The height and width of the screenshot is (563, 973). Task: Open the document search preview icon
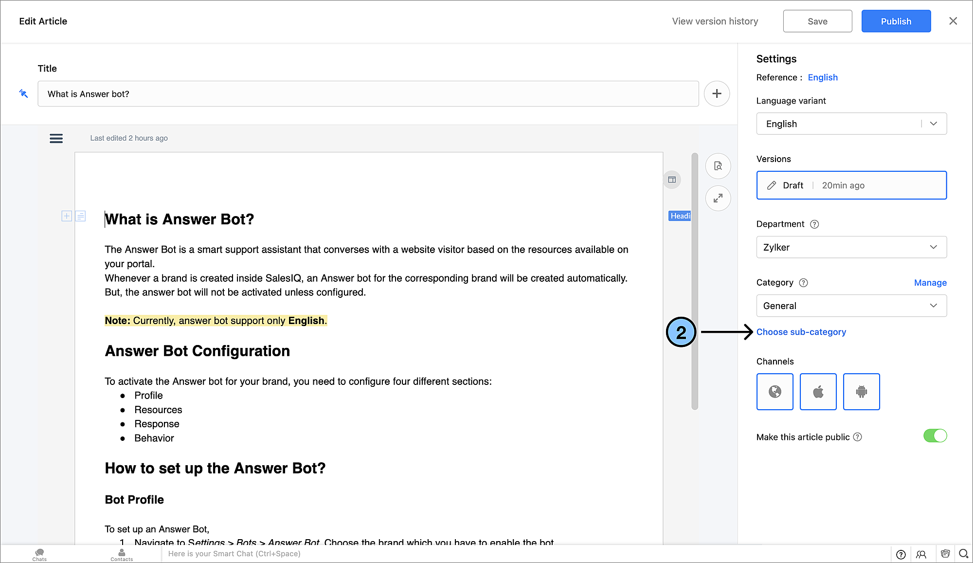[718, 166]
